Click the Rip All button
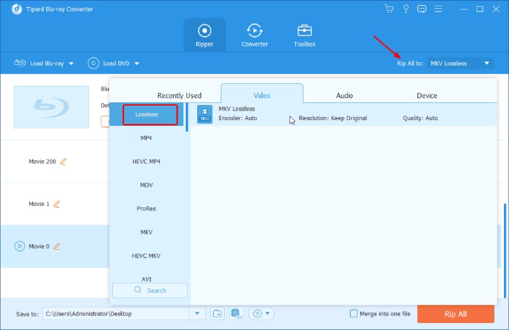The height and width of the screenshot is (330, 509). (456, 313)
